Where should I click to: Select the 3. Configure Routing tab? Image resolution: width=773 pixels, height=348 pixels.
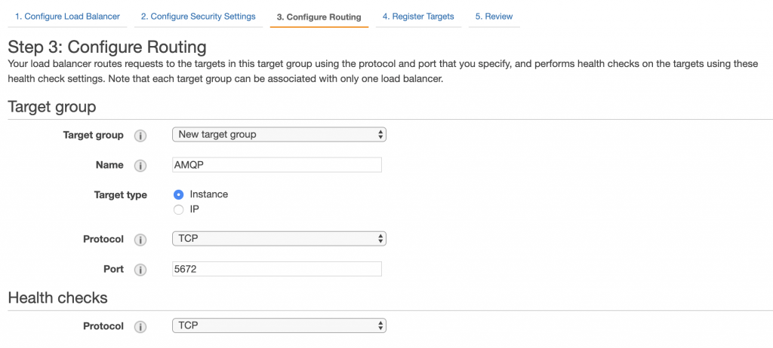(319, 17)
